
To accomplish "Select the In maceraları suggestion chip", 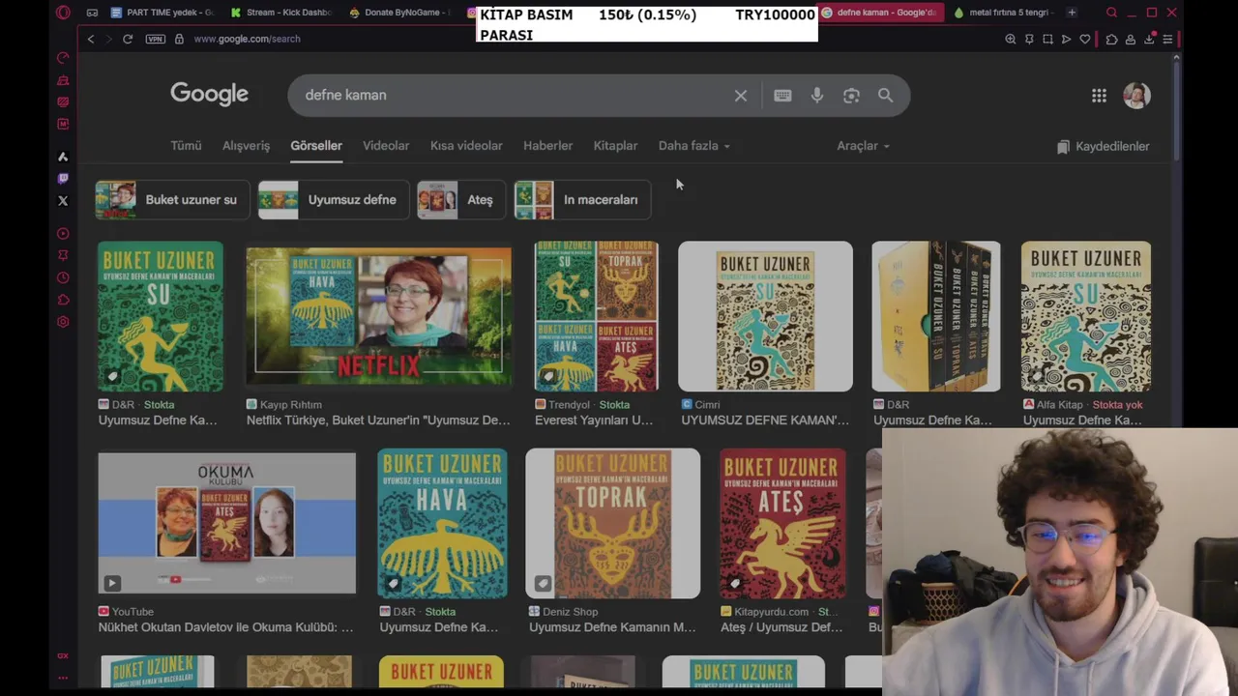I will 582,200.
